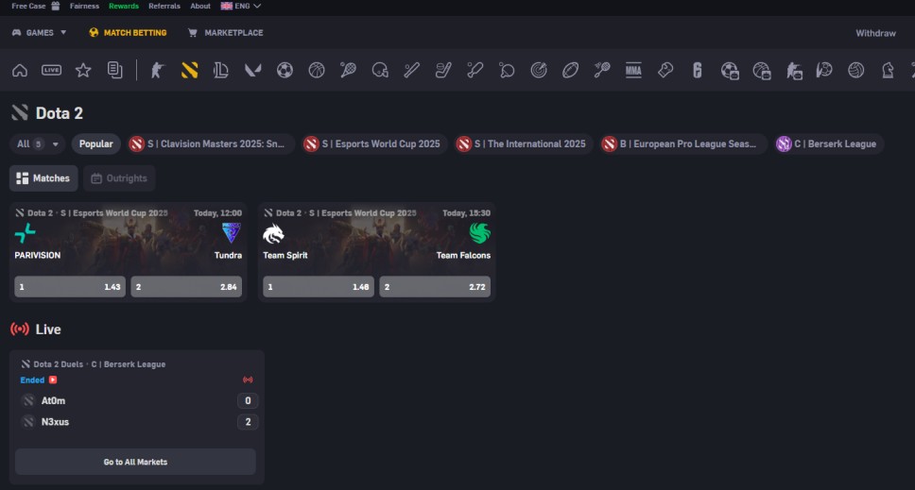Switch to the Outrights tab

(x=119, y=178)
